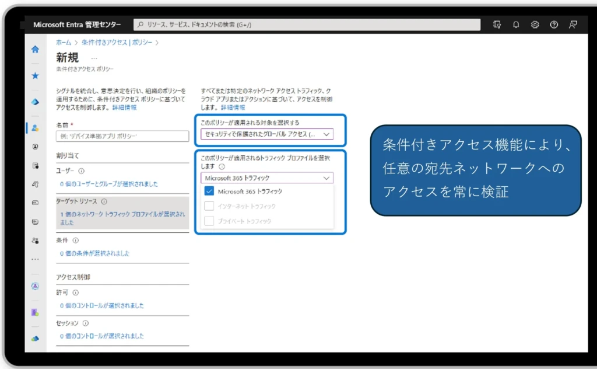Open the Global Secure Access monitor icon
This screenshot has width=597, height=369.
click(x=35, y=221)
